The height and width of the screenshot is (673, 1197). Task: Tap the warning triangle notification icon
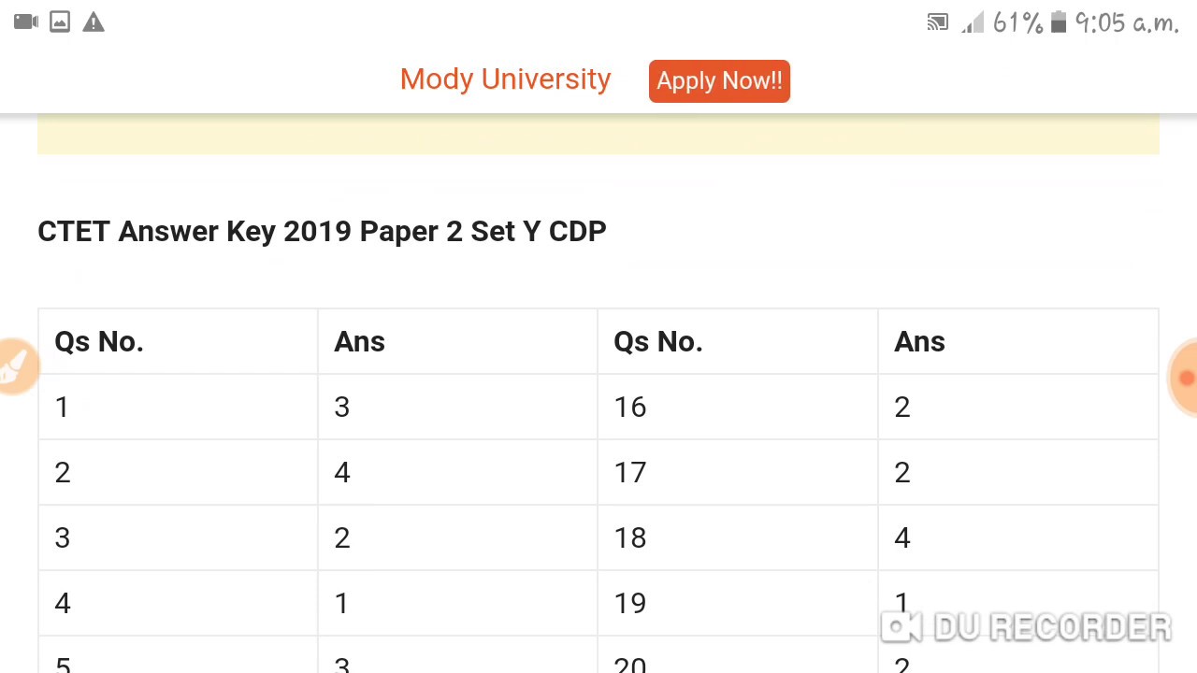point(94,22)
